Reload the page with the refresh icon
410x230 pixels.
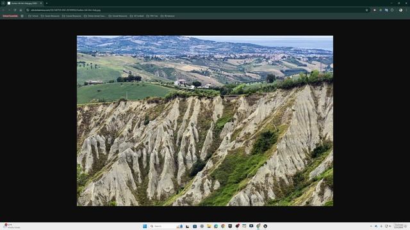15,10
